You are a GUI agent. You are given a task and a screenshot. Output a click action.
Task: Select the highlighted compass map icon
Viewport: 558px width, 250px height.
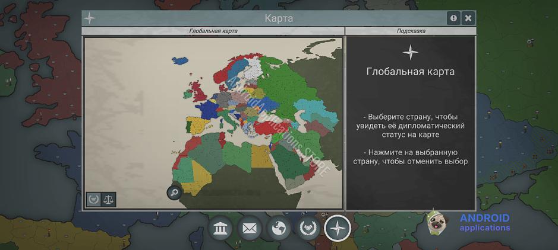click(338, 228)
